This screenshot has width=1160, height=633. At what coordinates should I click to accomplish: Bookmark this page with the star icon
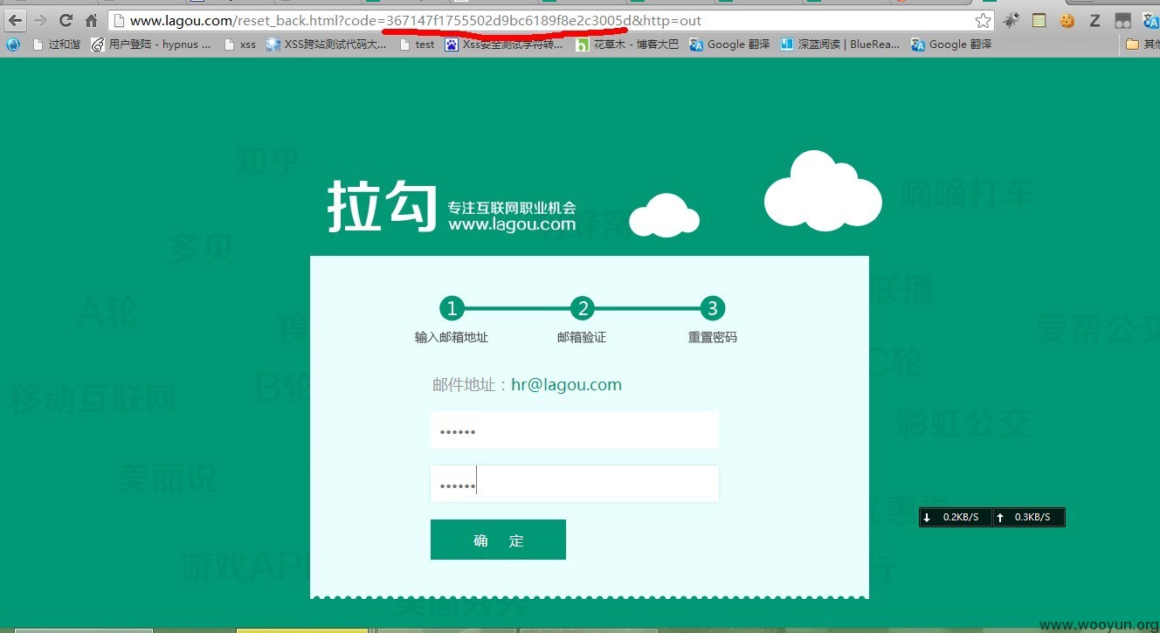[983, 20]
